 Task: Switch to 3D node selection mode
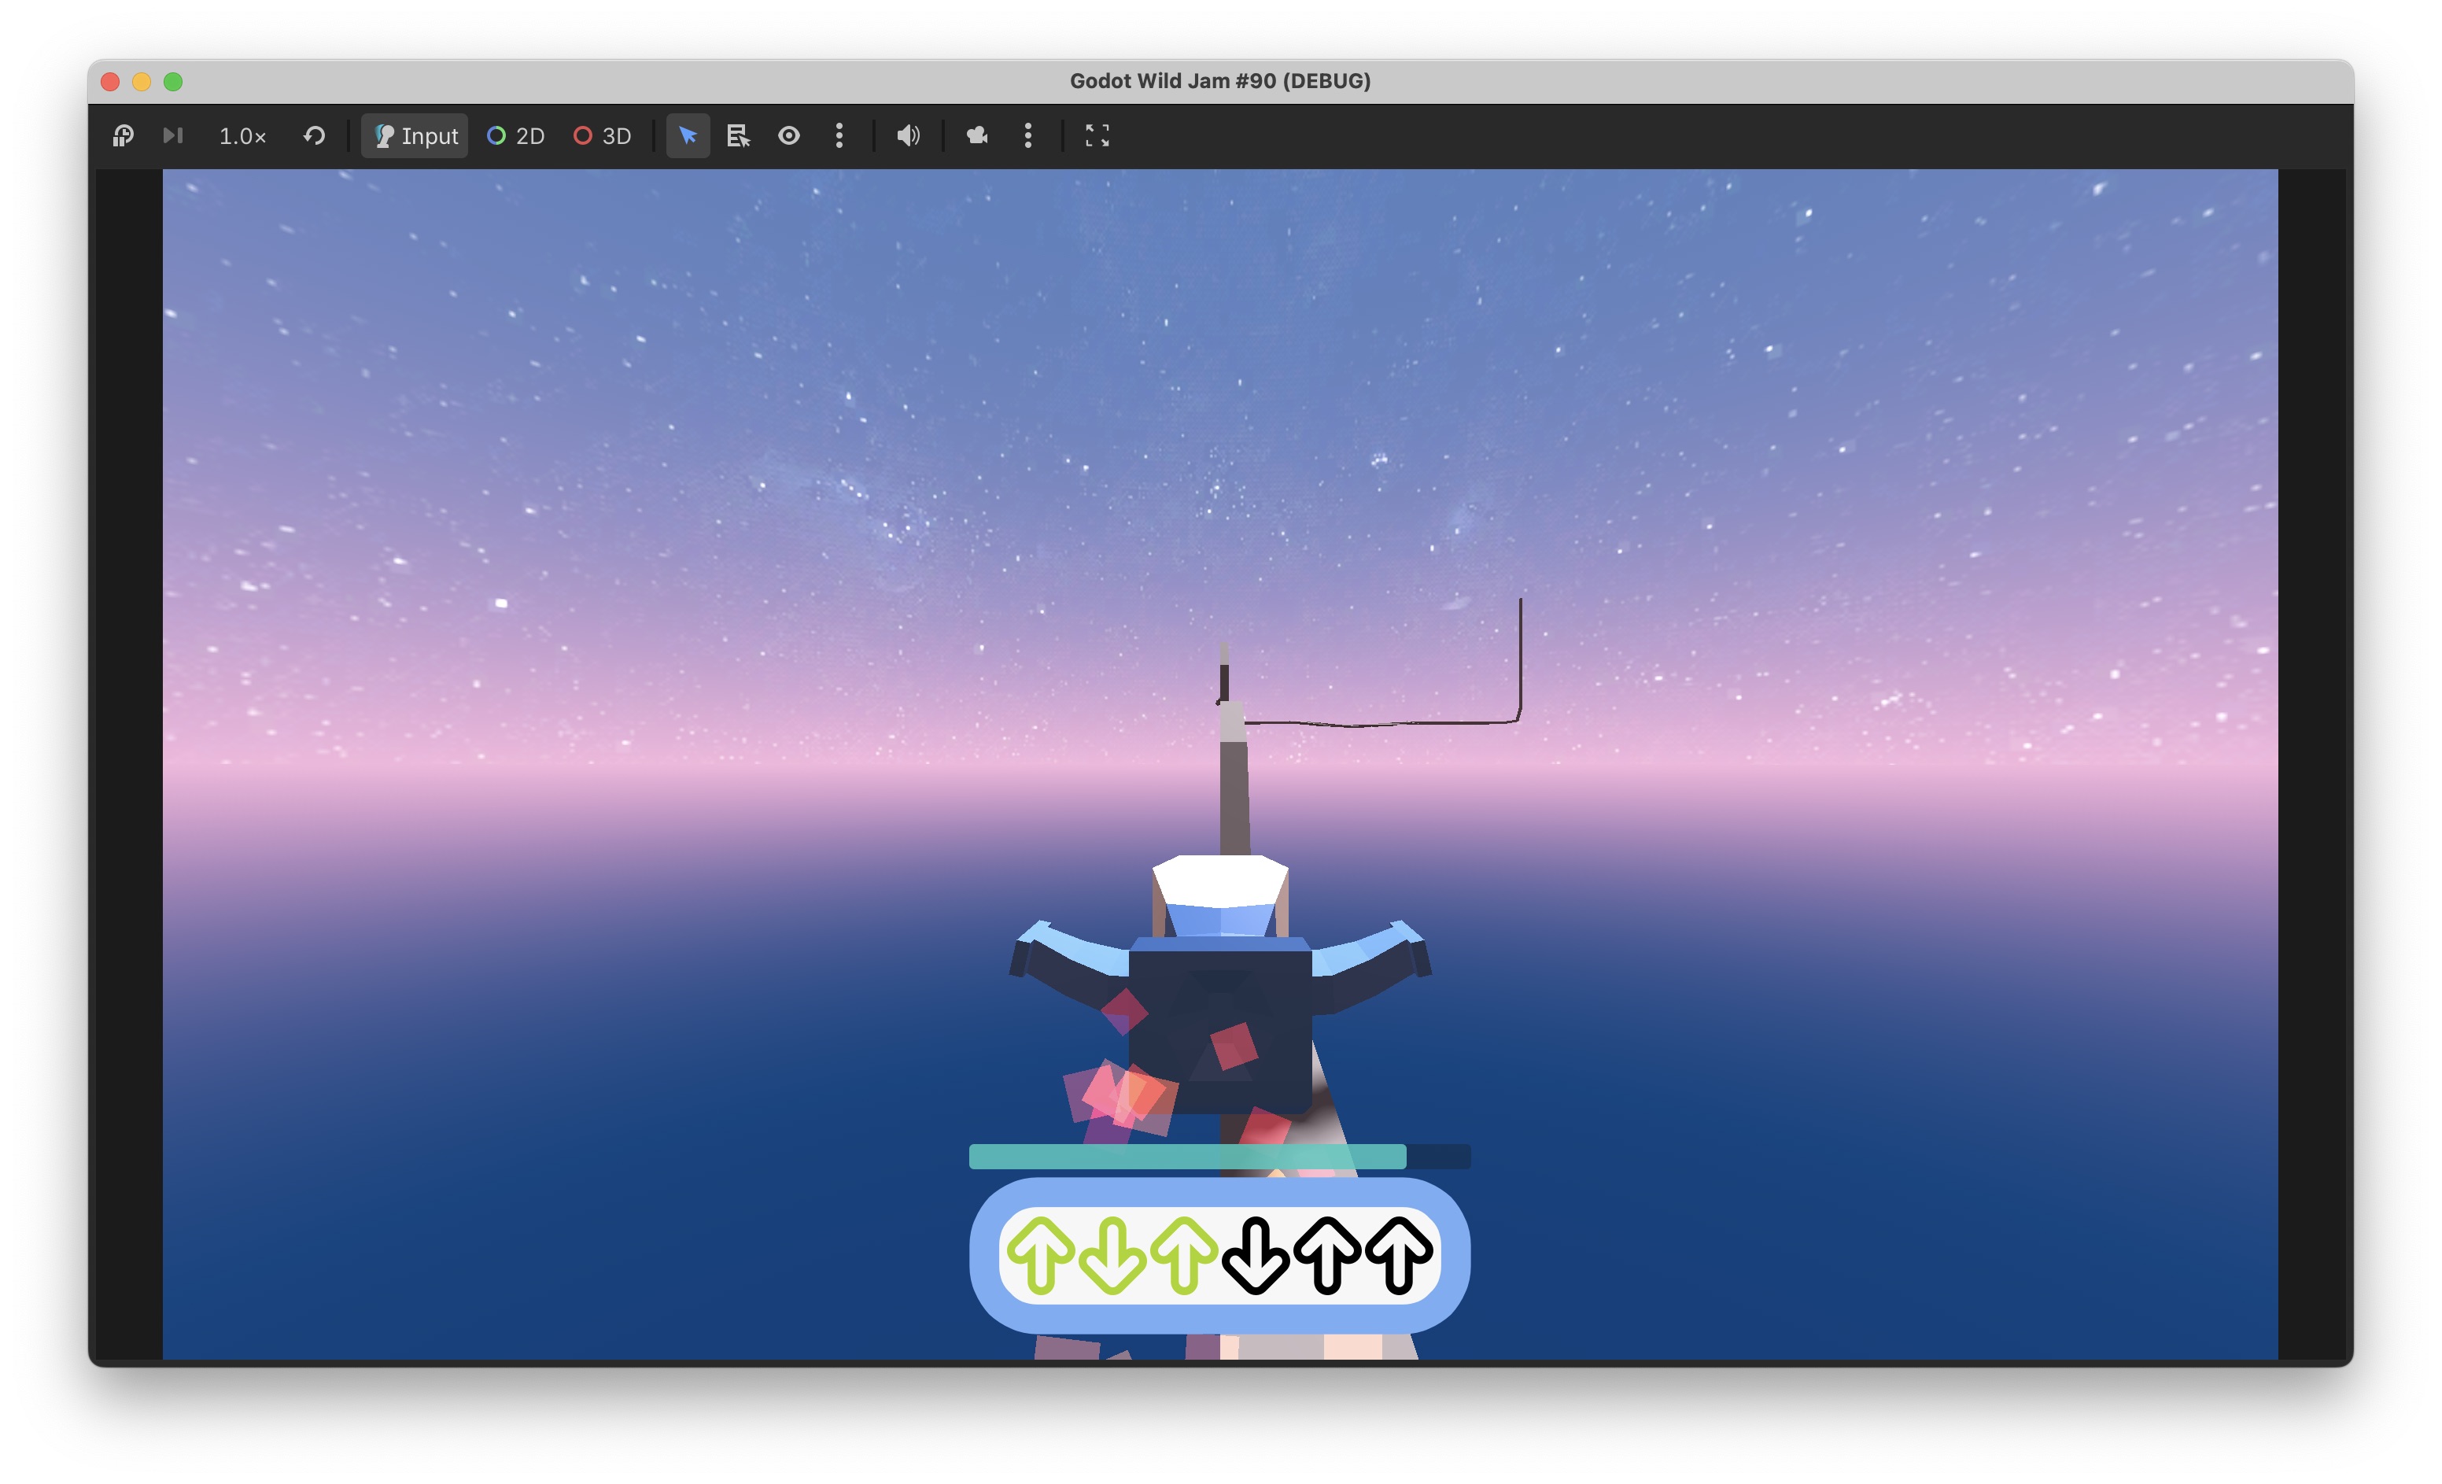pos(602,136)
